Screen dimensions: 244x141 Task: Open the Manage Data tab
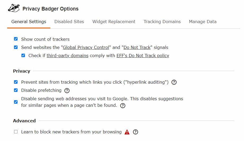coord(202,22)
